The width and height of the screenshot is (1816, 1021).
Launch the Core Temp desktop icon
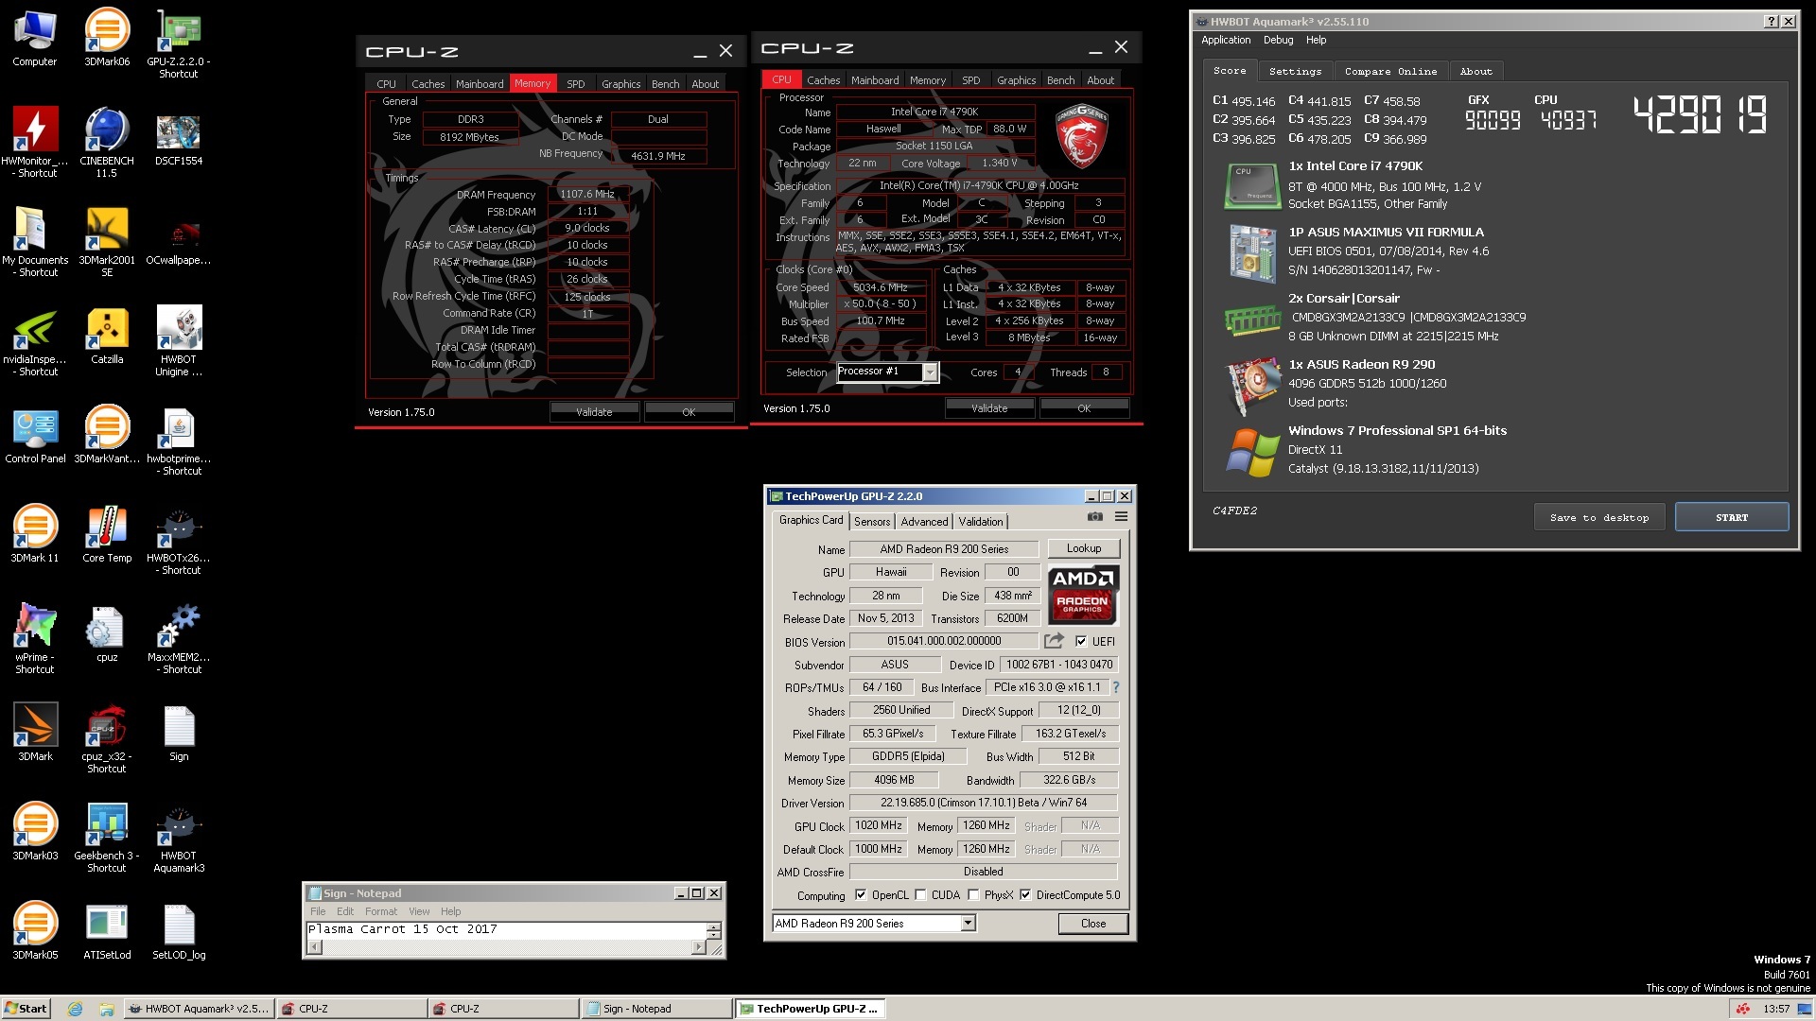107,534
